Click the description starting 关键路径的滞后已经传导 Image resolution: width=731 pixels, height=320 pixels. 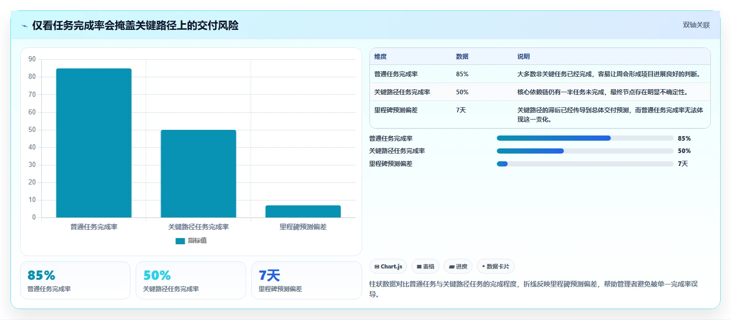point(610,115)
